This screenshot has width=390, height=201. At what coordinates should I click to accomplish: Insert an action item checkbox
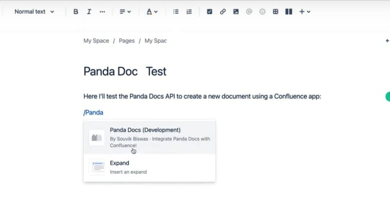point(209,12)
